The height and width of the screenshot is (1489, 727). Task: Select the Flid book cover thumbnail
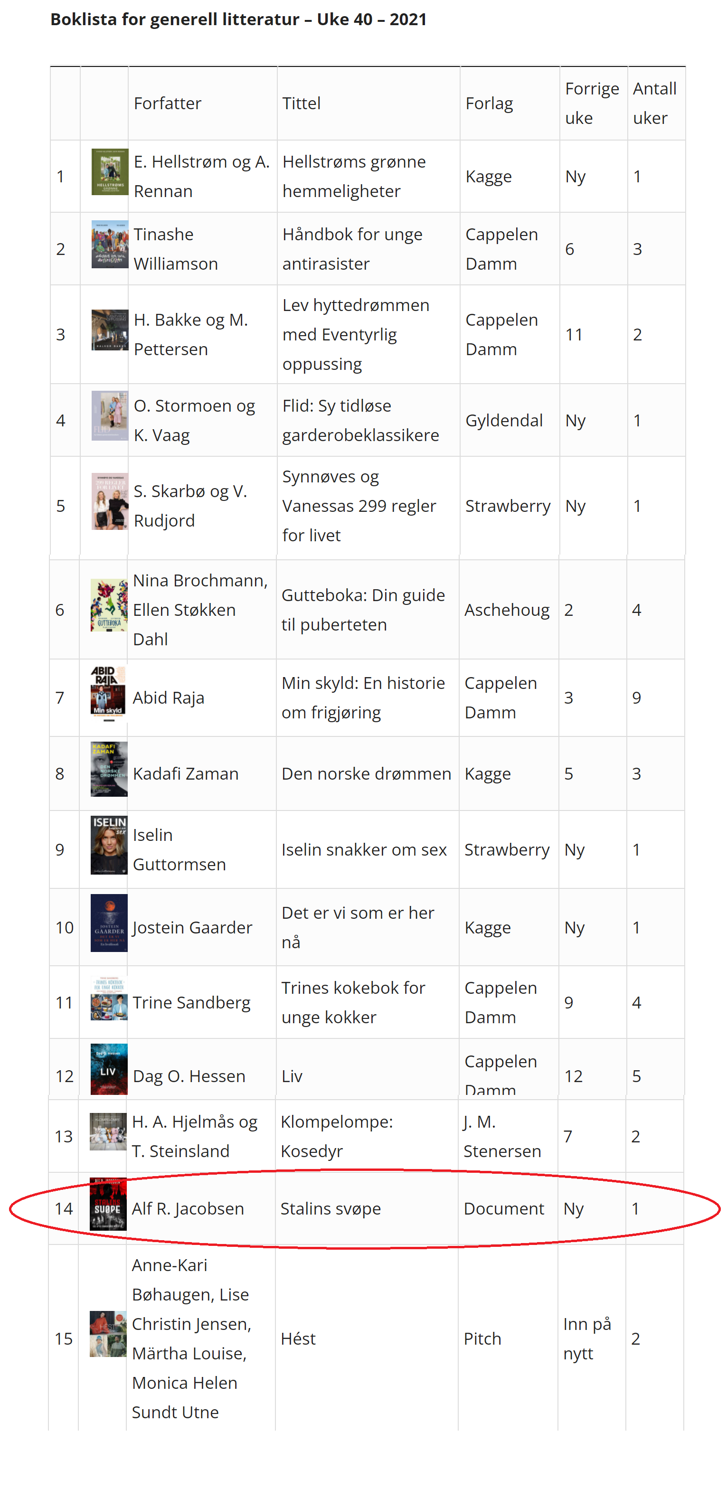click(110, 416)
